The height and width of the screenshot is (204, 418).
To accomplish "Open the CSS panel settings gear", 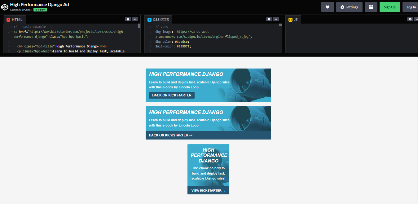I will click(x=269, y=19).
